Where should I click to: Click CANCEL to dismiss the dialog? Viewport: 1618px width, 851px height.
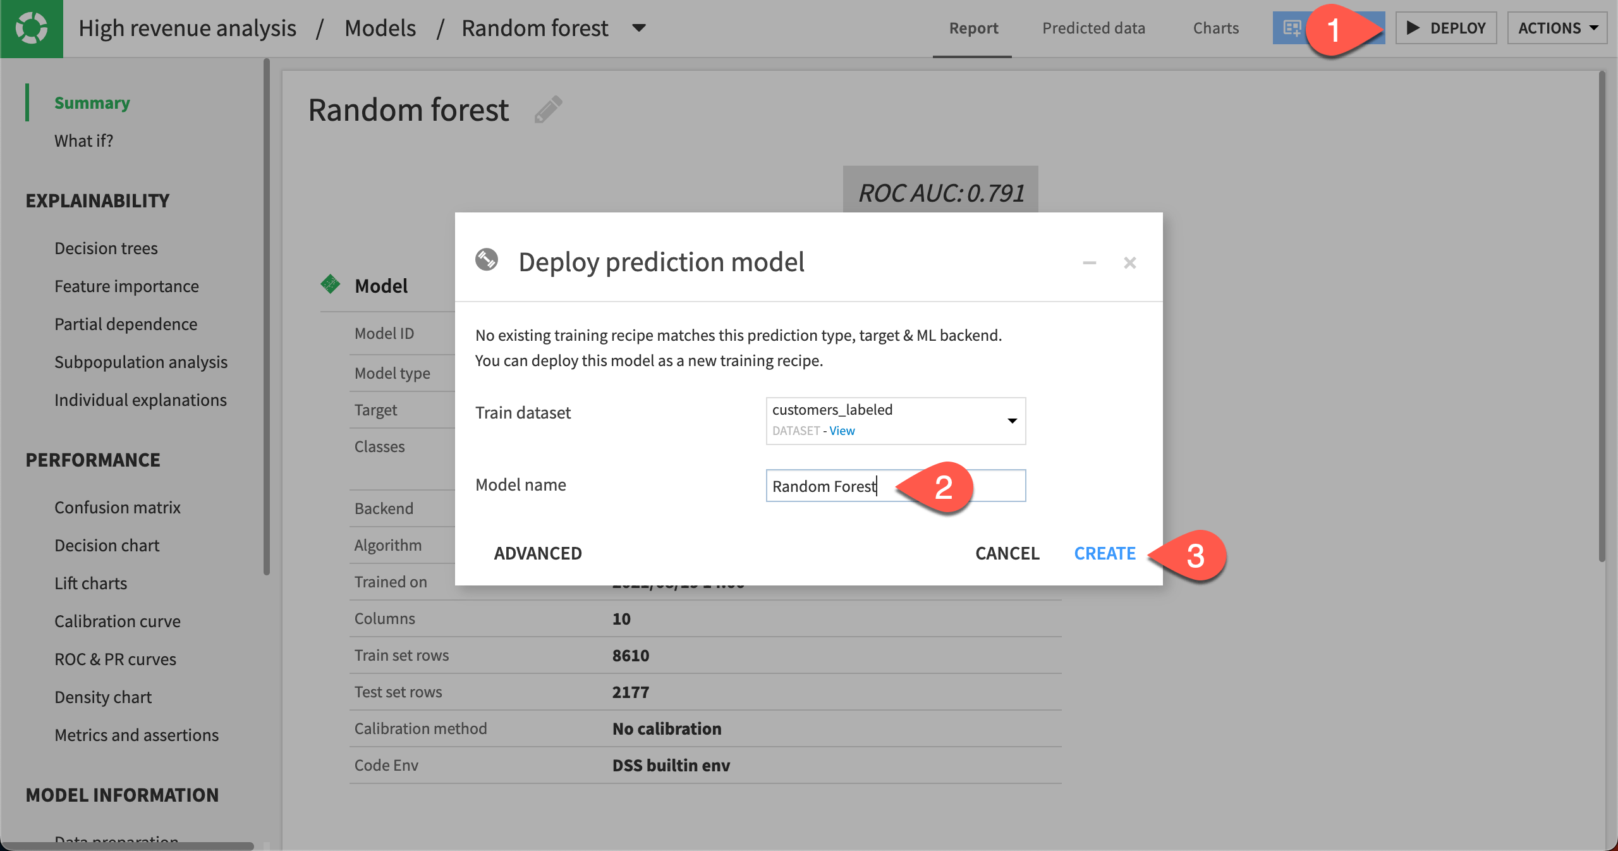click(1007, 553)
